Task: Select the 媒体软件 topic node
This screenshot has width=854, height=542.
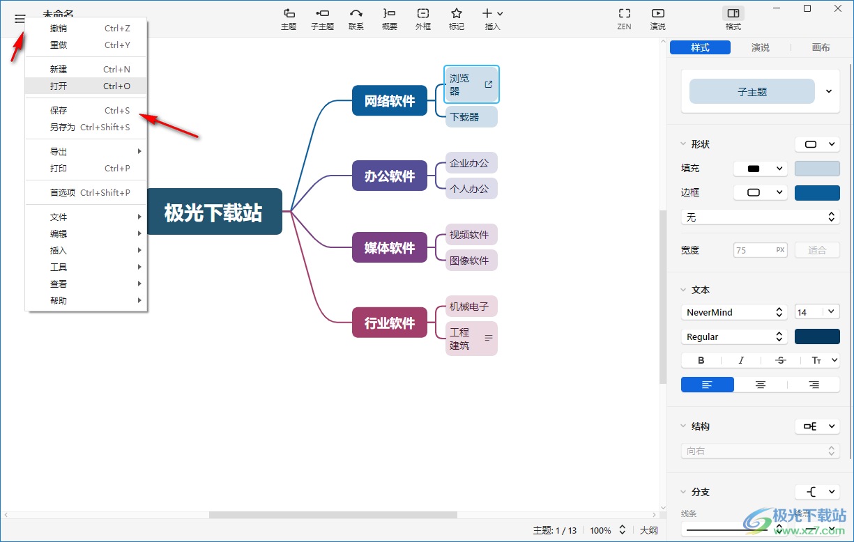Action: tap(390, 247)
